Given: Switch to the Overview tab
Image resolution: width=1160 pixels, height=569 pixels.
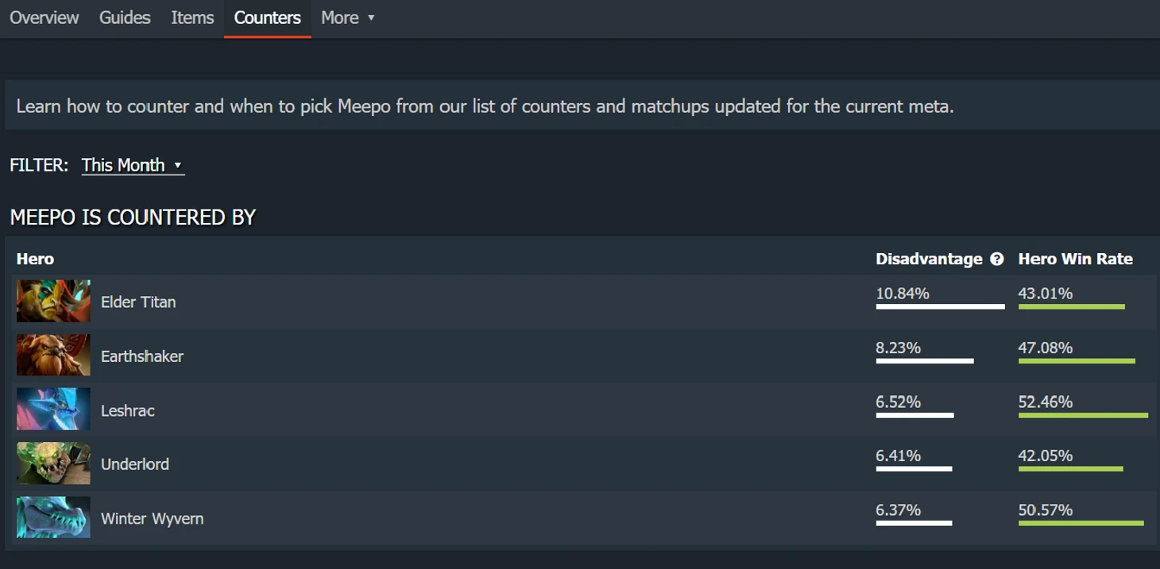Looking at the screenshot, I should [44, 17].
